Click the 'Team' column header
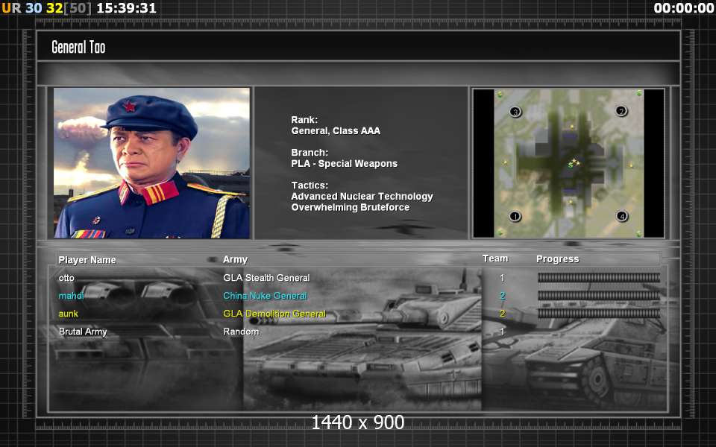Image resolution: width=716 pixels, height=447 pixels. point(495,259)
